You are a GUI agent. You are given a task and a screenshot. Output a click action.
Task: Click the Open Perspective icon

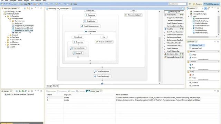(190, 4)
